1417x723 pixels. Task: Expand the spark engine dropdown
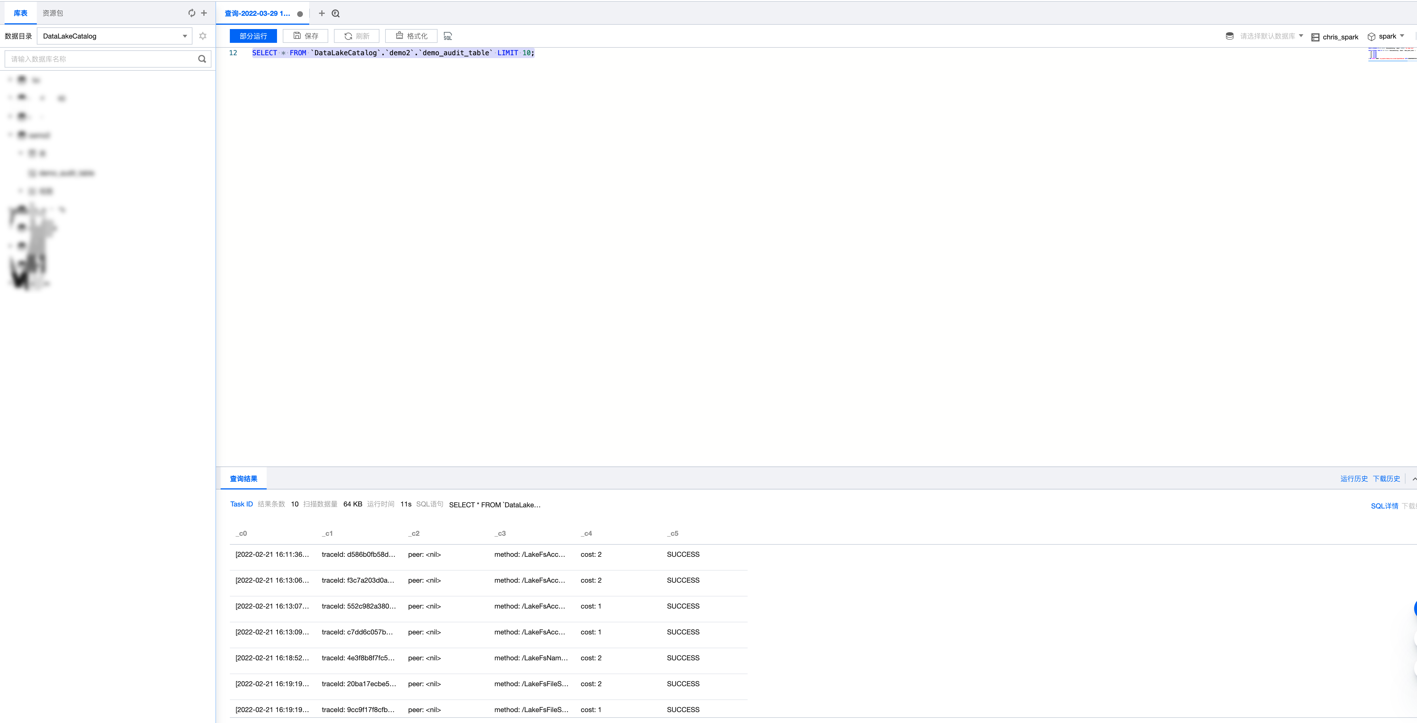tap(1387, 36)
